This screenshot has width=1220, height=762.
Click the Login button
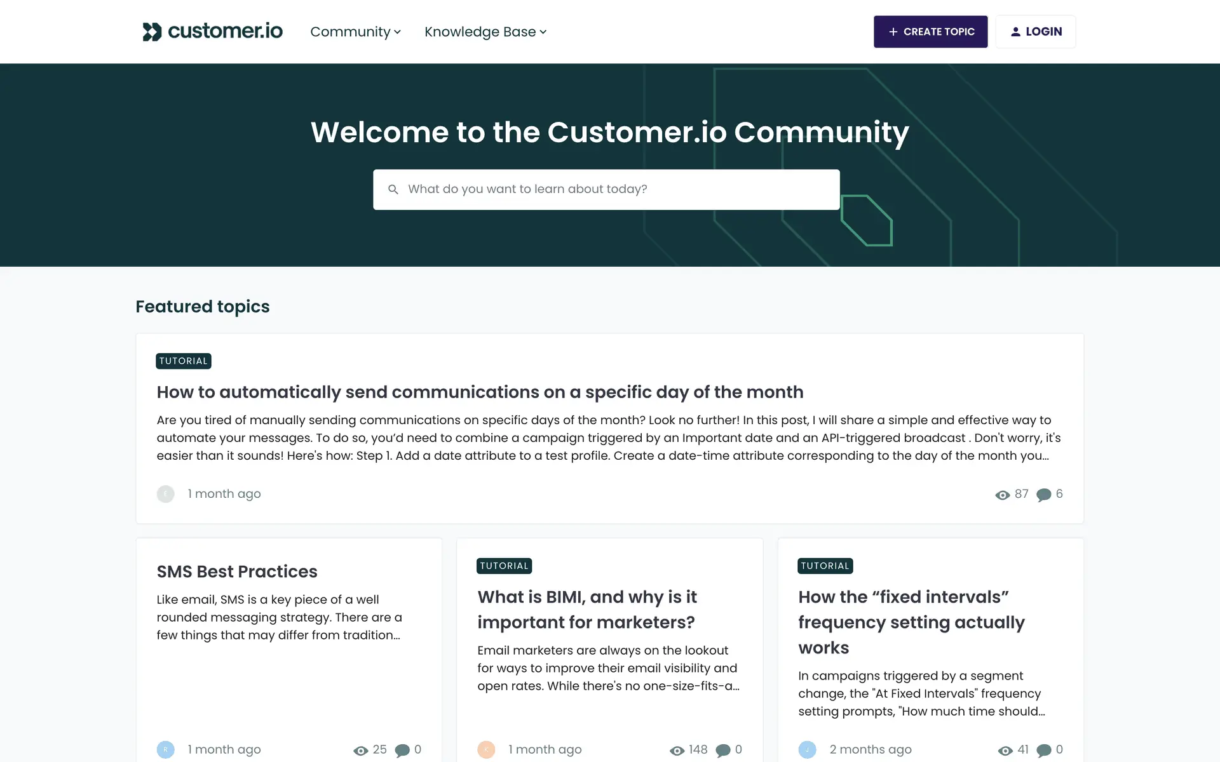tap(1035, 32)
